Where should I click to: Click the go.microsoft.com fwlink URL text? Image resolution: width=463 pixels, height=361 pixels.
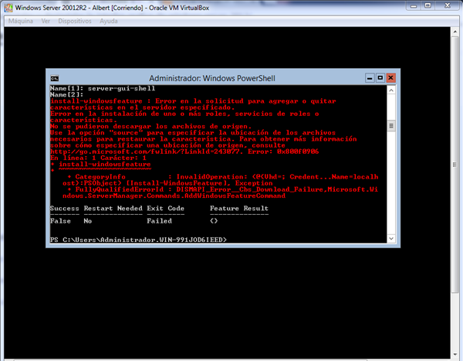click(x=147, y=152)
